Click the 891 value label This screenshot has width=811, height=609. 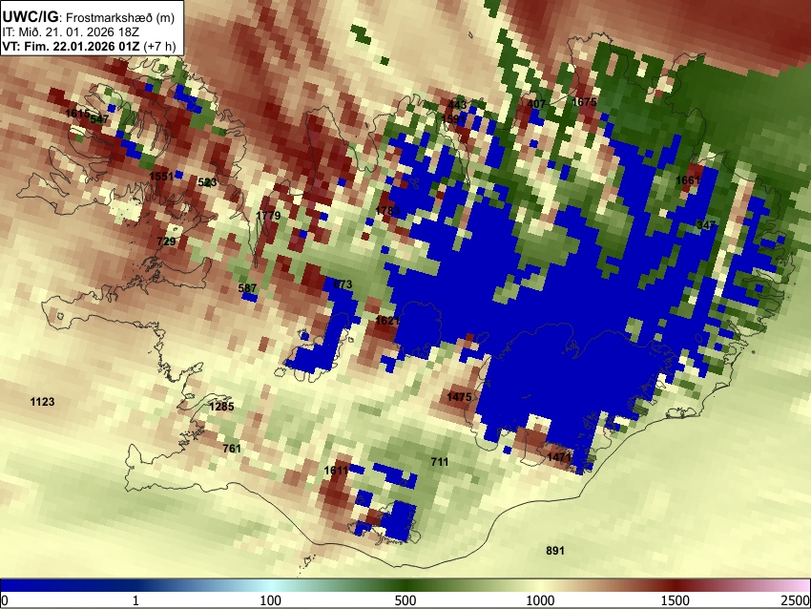tap(555, 551)
